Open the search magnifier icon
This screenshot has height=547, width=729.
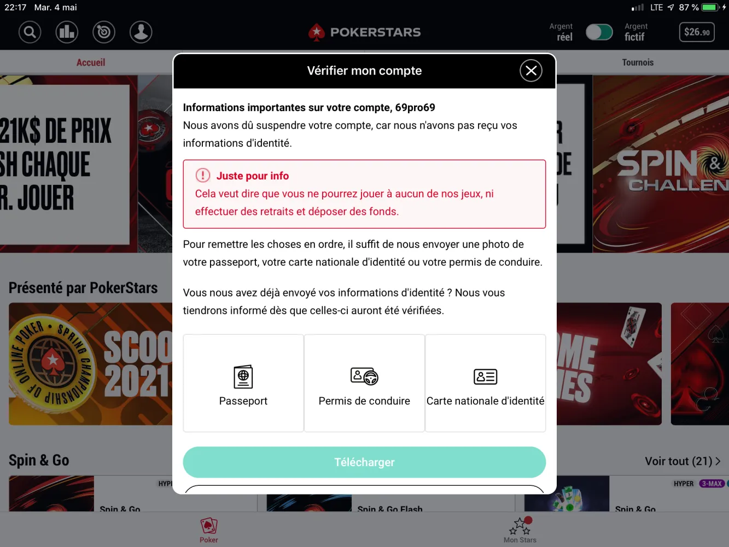click(30, 32)
